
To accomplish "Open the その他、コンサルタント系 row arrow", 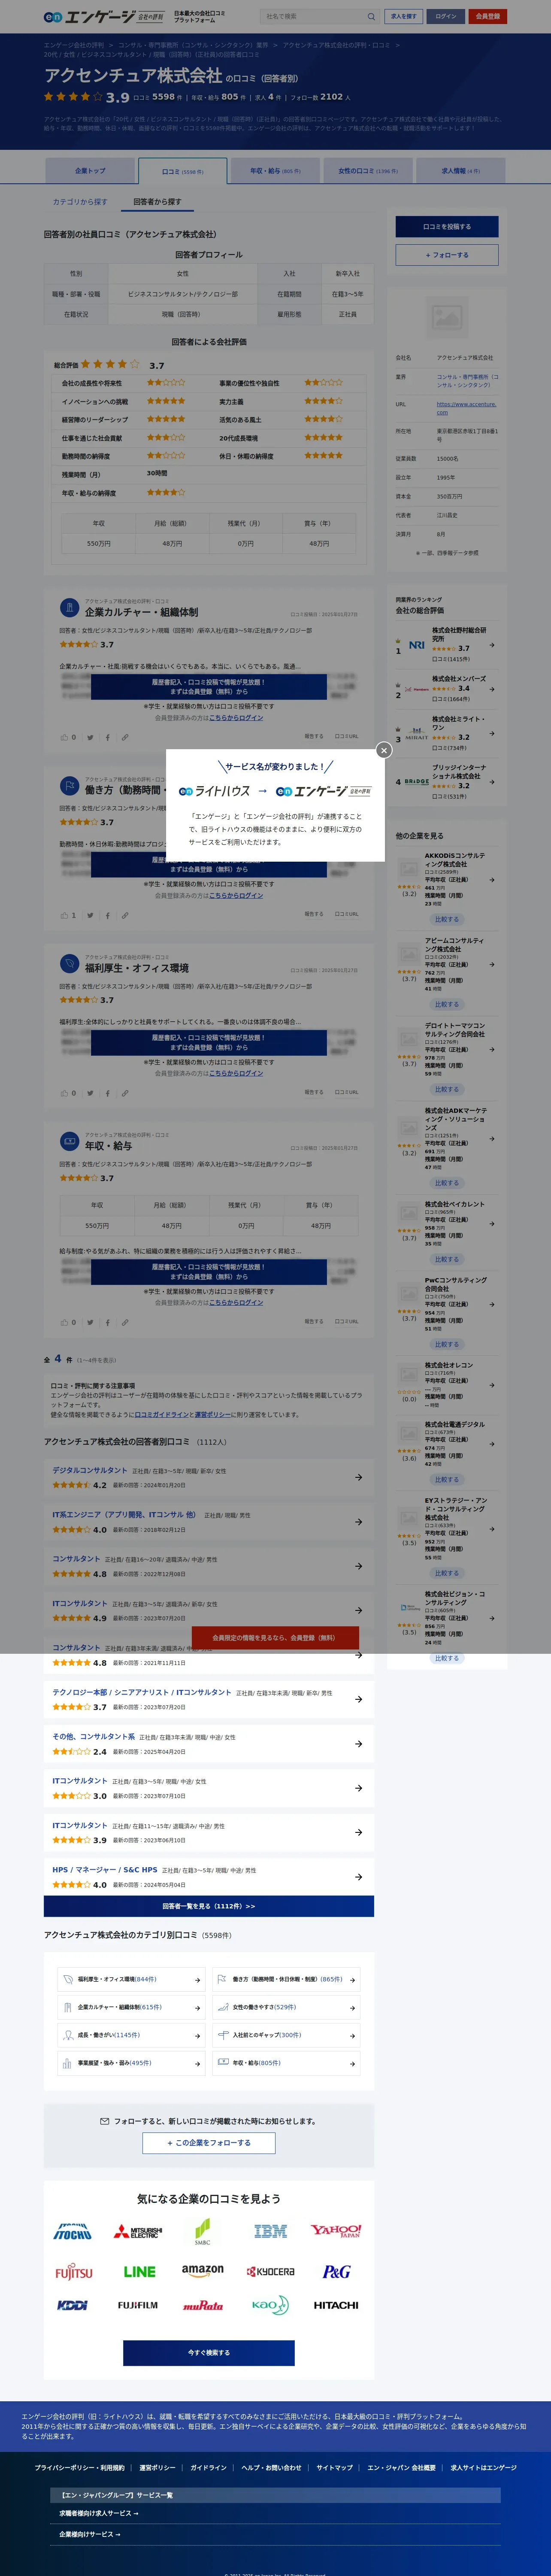I will coord(359,1744).
